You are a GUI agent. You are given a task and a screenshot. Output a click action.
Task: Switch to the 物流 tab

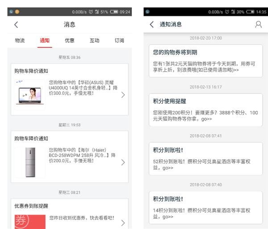point(20,41)
